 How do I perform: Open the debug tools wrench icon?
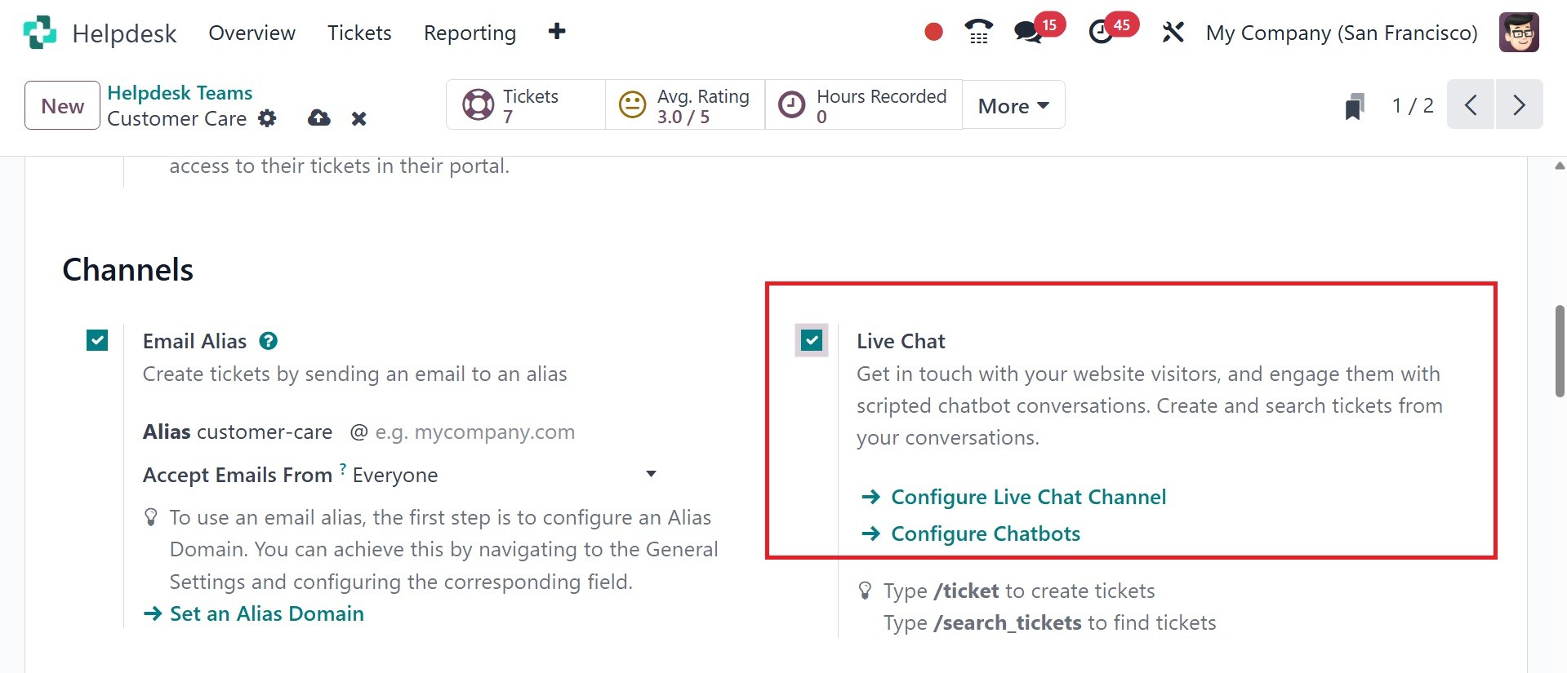point(1173,33)
